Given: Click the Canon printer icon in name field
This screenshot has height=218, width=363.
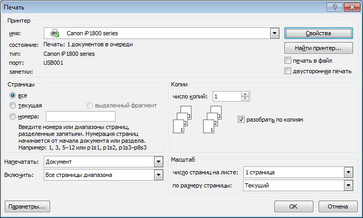Looking at the screenshot, I should (54, 34).
